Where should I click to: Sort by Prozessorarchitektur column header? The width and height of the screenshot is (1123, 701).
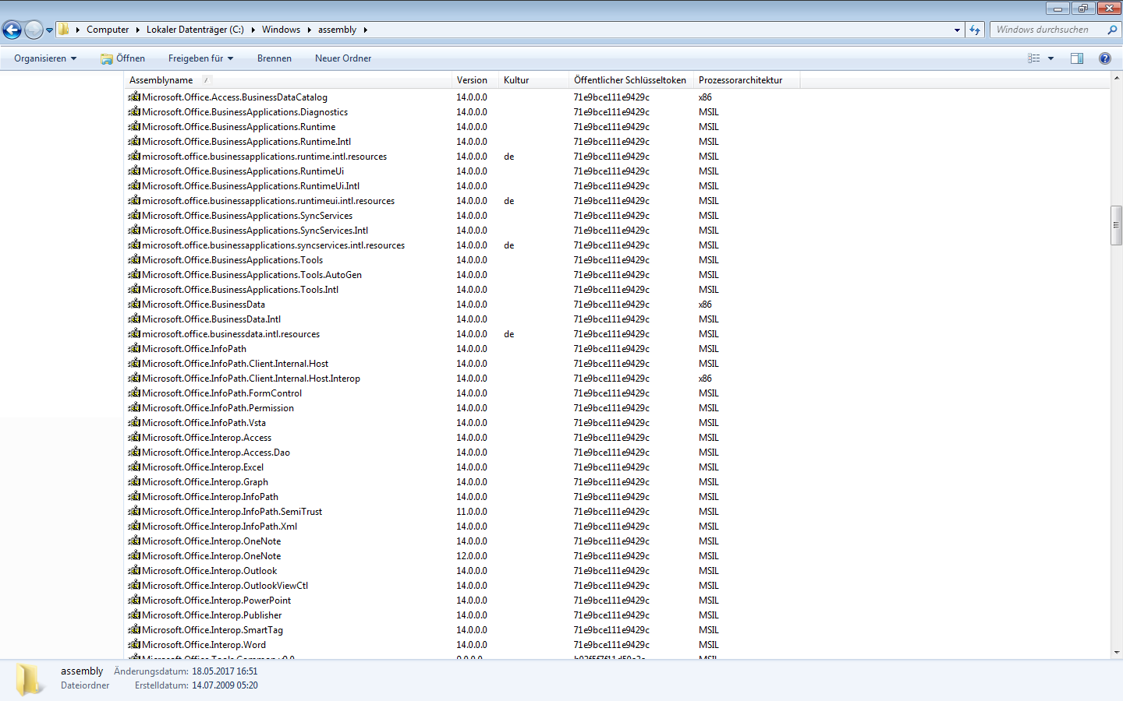point(746,80)
